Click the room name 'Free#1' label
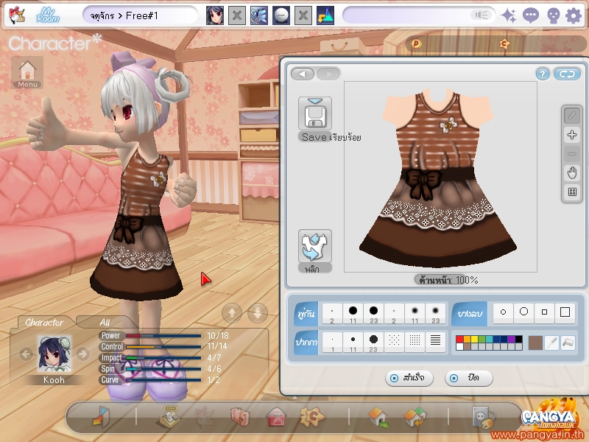Screen dimensions: 589x442 coord(141,15)
